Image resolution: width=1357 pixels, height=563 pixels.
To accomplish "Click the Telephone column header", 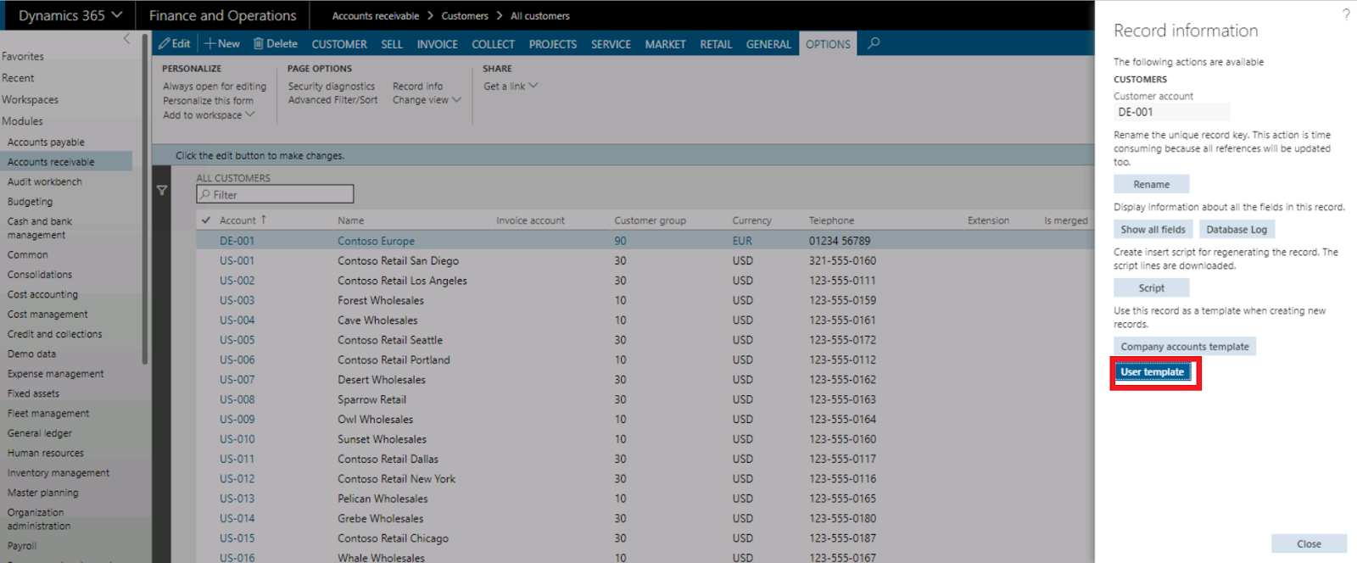I will click(x=831, y=220).
